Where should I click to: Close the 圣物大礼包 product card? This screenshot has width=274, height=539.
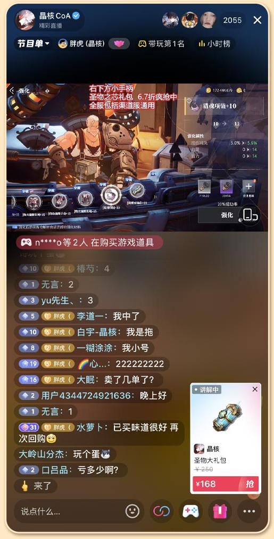pyautogui.click(x=255, y=389)
